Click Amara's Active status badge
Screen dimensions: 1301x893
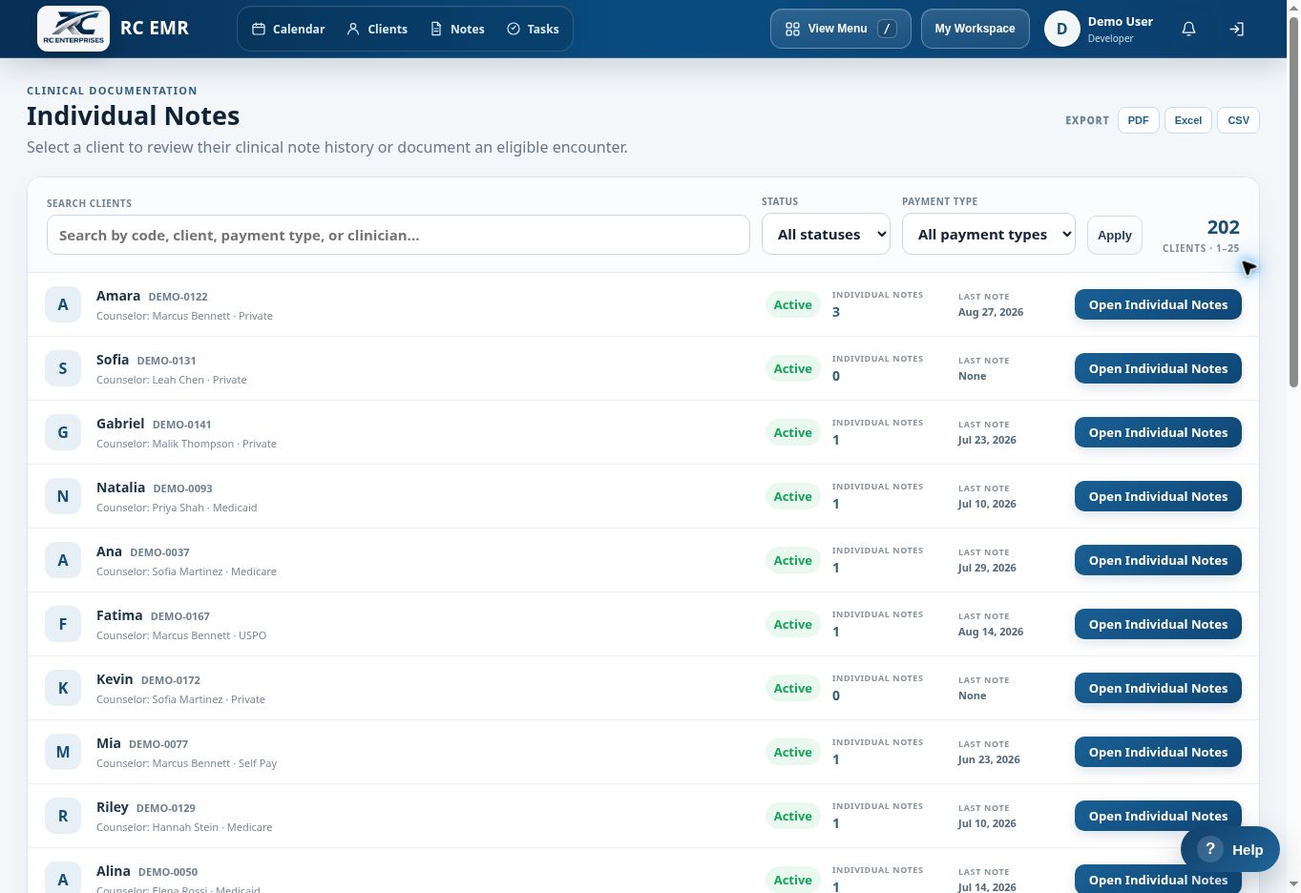(792, 304)
